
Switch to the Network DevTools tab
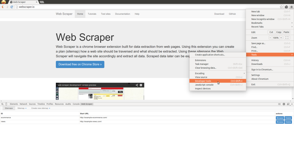(x=24, y=104)
